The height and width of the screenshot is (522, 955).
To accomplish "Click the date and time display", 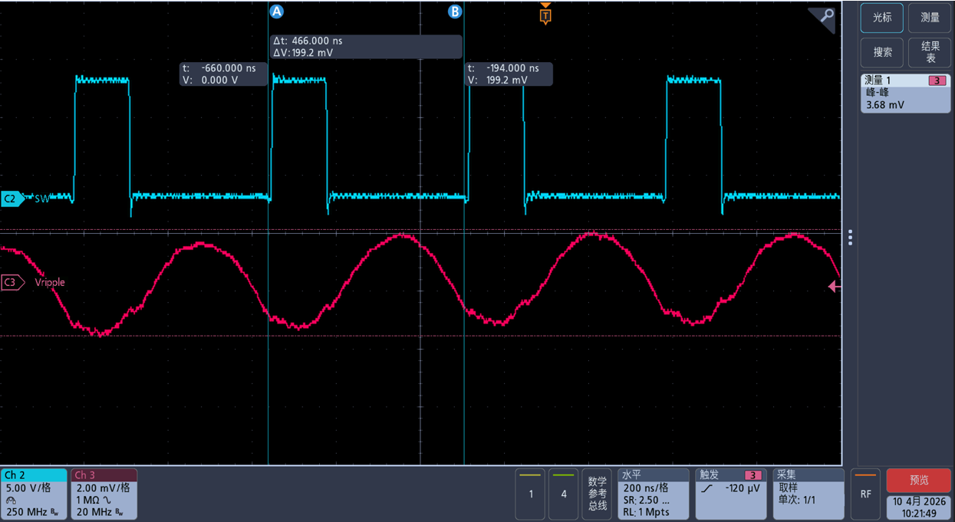I will pos(919,507).
